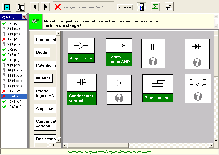Click the potentiometer symbol image
Screen dimensions: 219x155
point(158,84)
